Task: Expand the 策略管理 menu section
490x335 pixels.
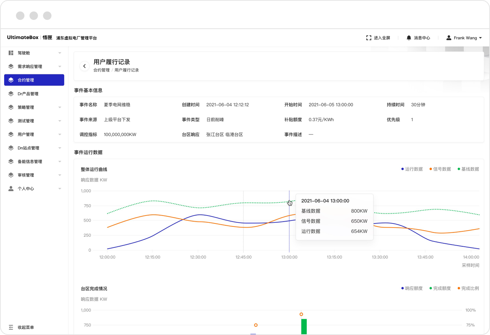Action: [11, 107]
